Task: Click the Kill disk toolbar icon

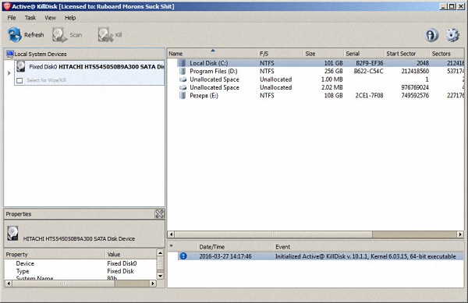Action: [x=105, y=35]
